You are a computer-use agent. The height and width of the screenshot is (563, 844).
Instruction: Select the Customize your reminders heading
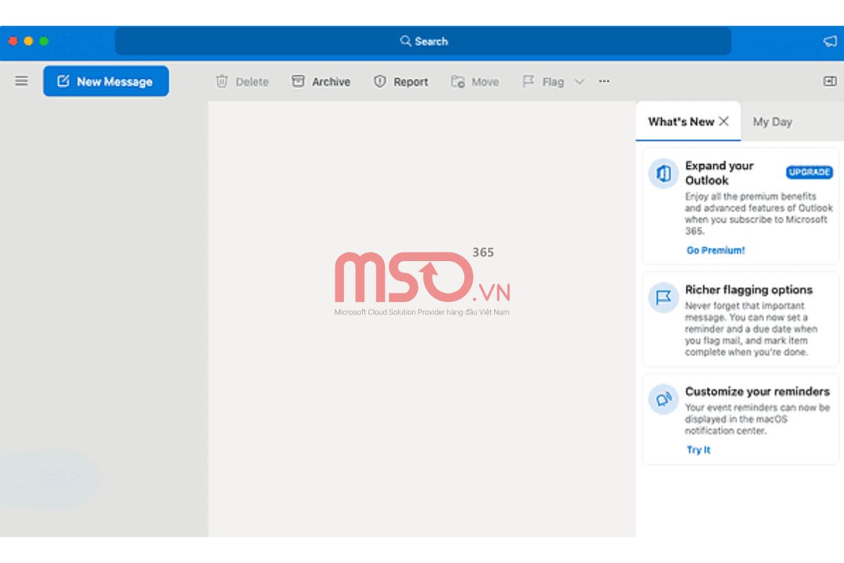pos(757,391)
